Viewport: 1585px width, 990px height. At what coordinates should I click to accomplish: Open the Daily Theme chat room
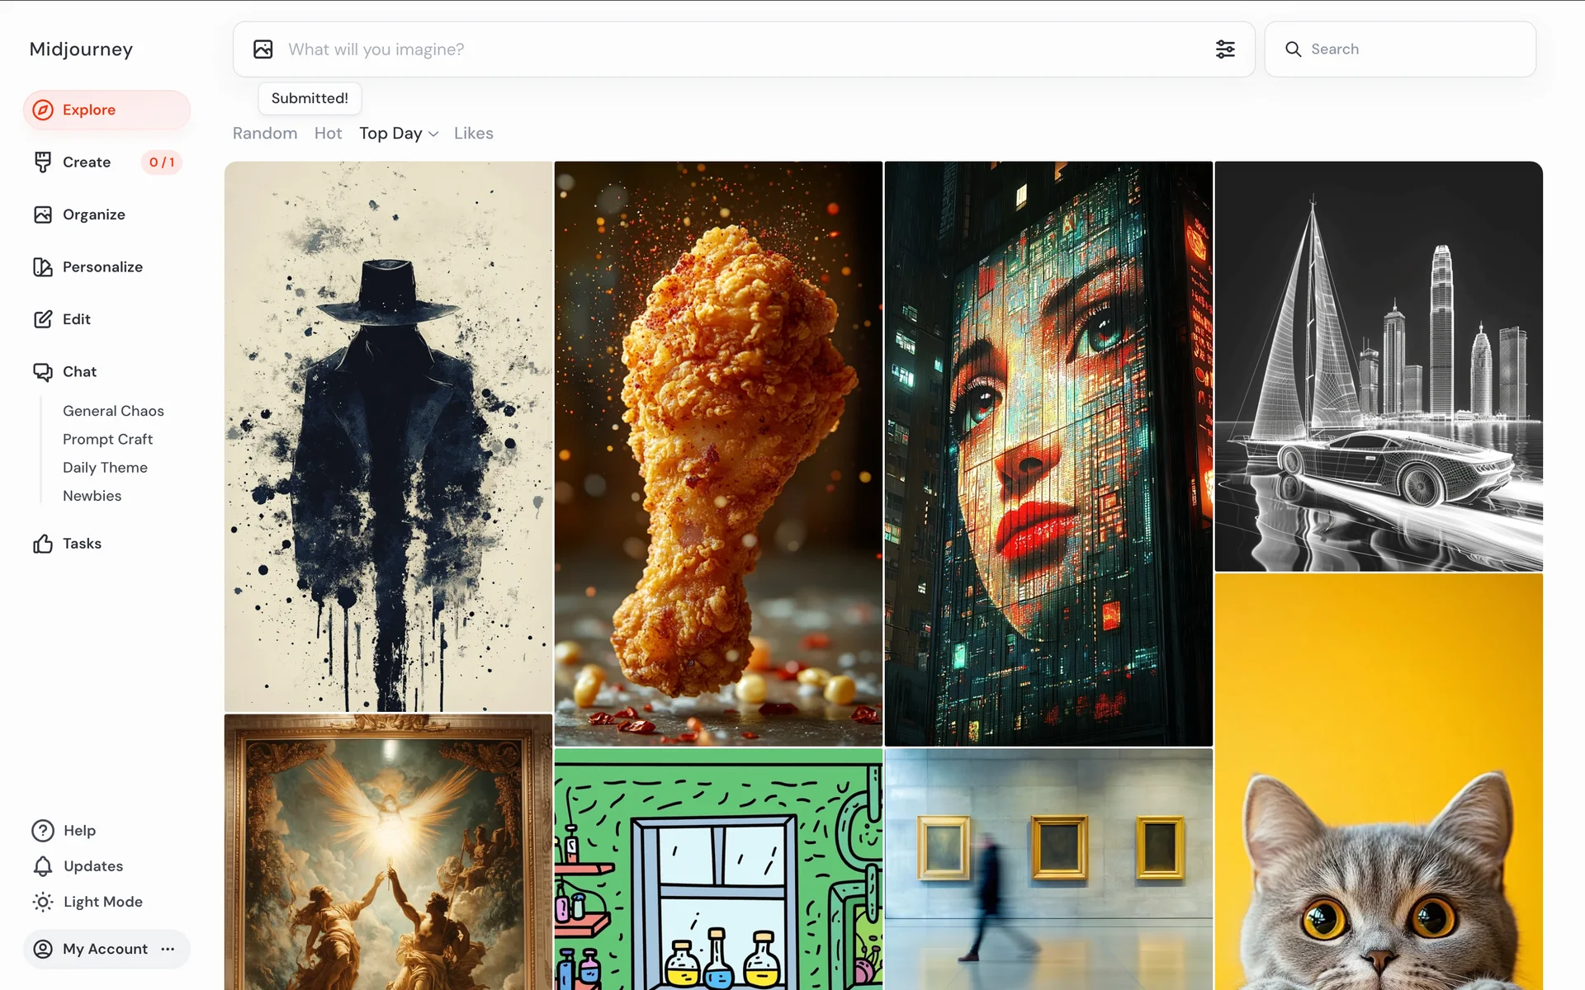click(x=105, y=468)
